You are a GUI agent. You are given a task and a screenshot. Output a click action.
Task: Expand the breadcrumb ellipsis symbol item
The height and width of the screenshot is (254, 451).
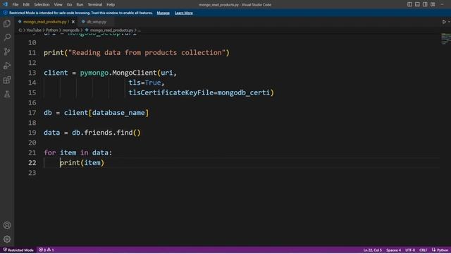click(x=140, y=30)
